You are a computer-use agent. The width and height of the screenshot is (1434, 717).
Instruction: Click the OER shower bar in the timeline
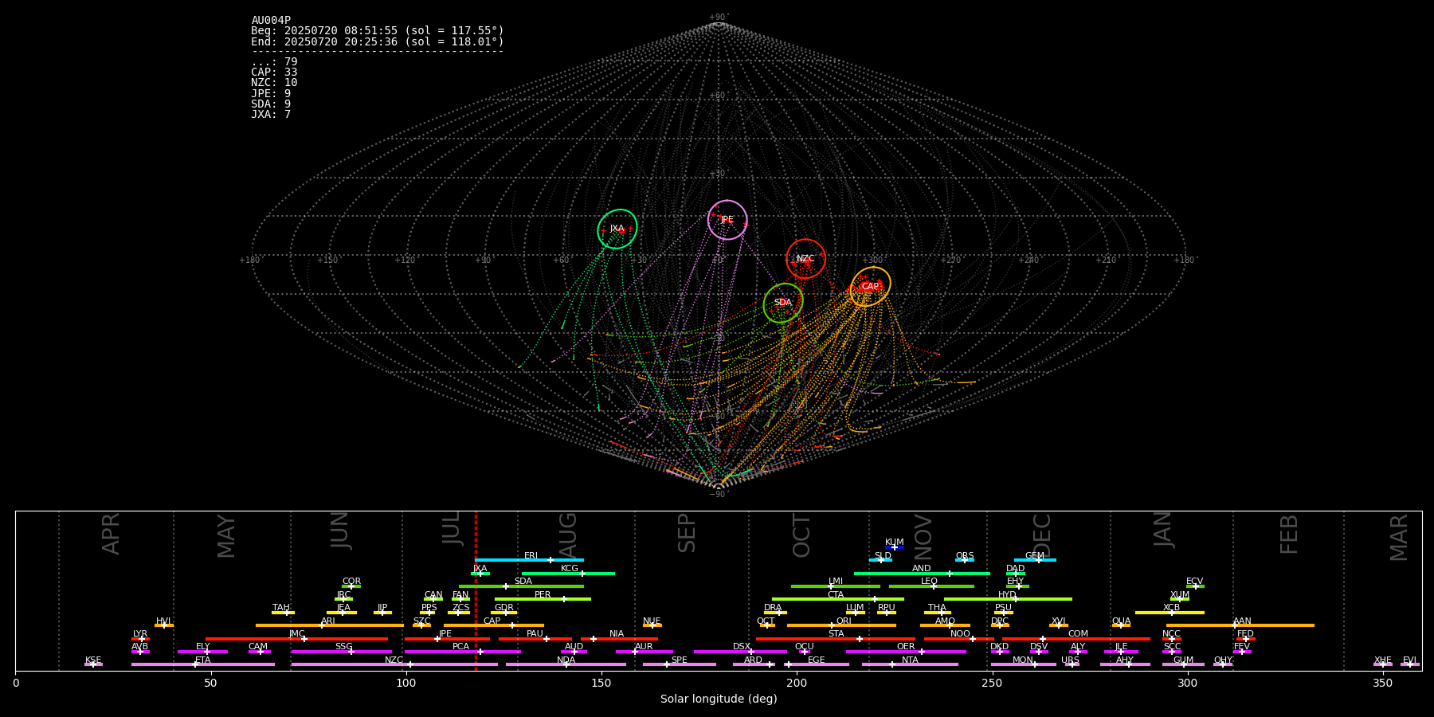906,651
